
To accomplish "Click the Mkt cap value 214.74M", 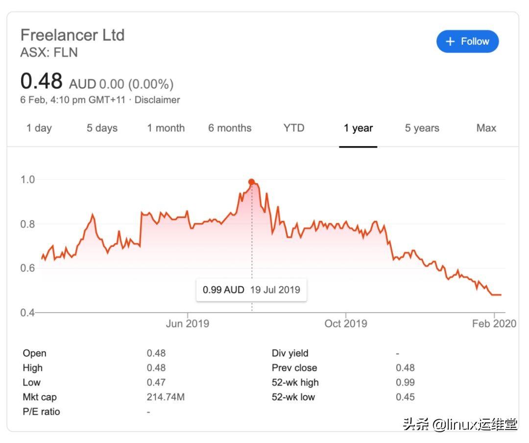I will (x=166, y=397).
